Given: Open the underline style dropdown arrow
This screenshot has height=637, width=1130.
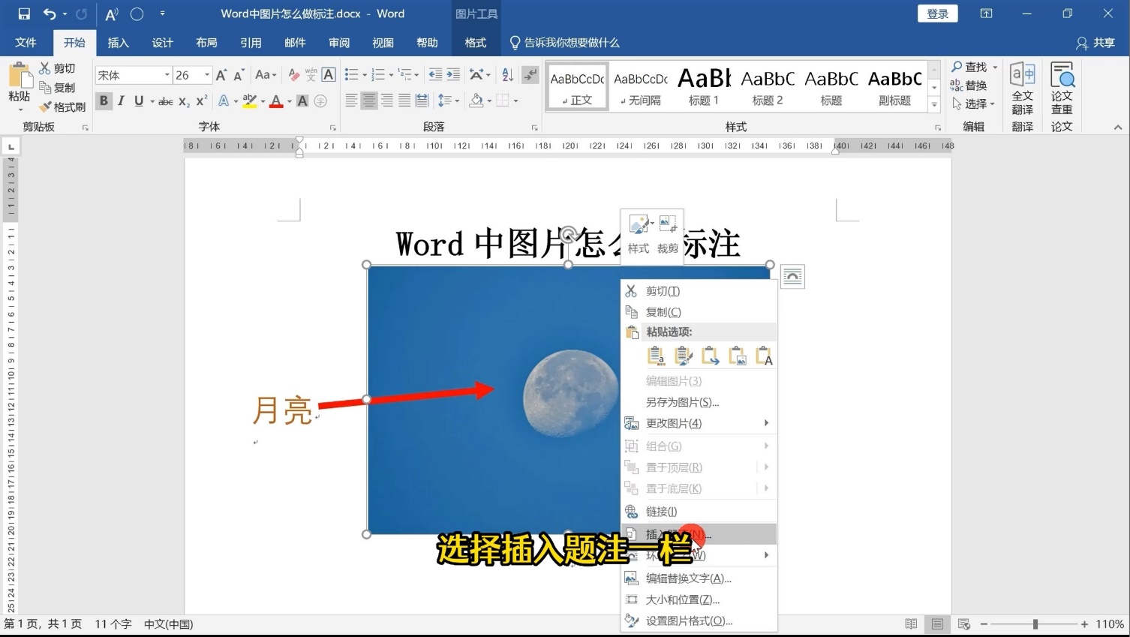Looking at the screenshot, I should pos(152,101).
